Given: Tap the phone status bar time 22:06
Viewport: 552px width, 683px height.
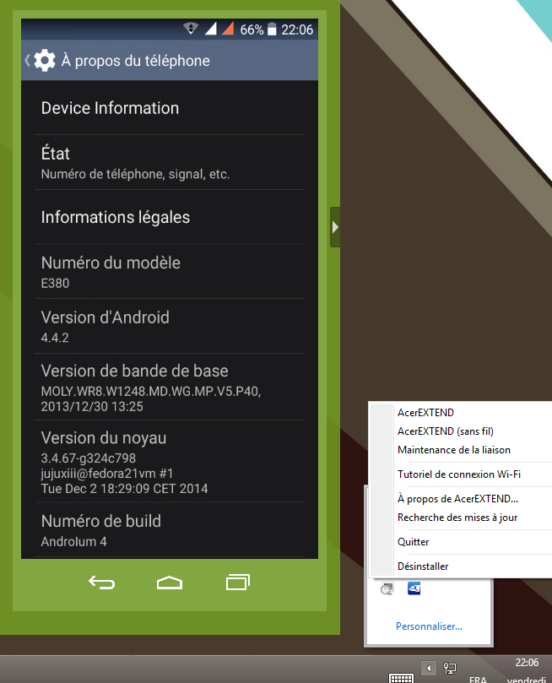Looking at the screenshot, I should [x=297, y=30].
